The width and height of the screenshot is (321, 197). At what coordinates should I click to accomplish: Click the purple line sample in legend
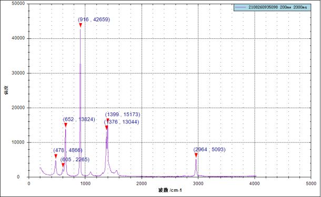(x=240, y=7)
